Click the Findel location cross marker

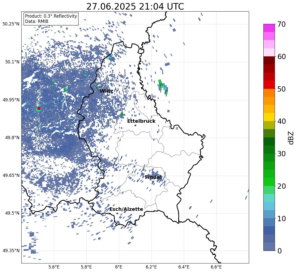[153, 182]
